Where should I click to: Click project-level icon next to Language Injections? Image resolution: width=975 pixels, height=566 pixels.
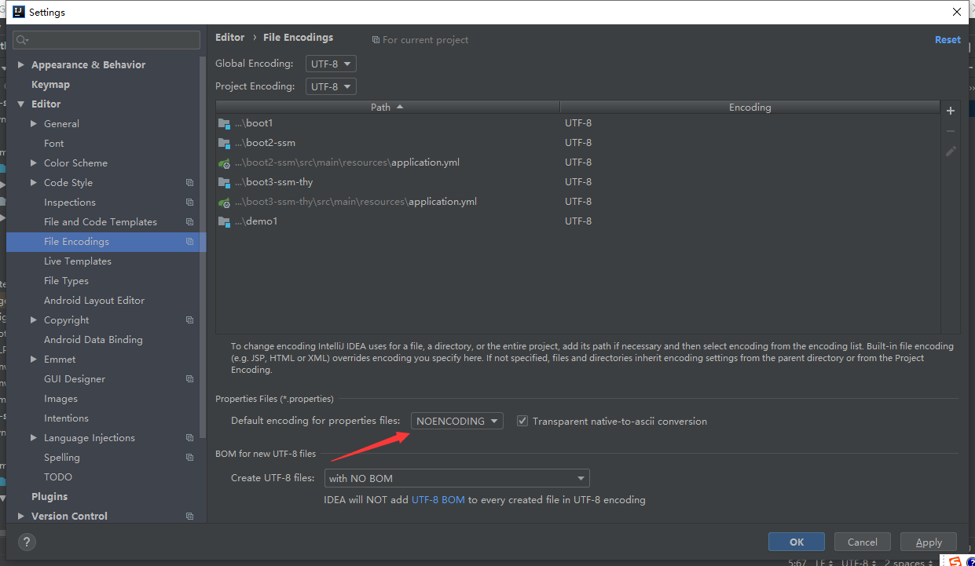(189, 437)
